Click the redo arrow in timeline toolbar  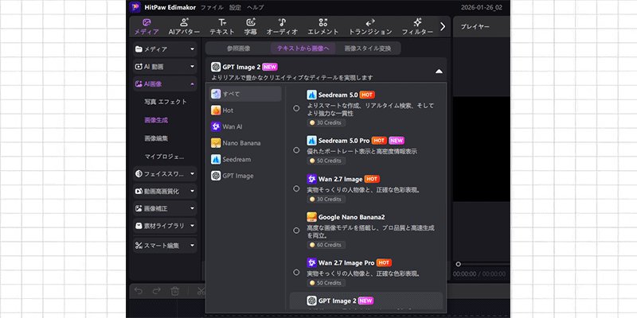tap(156, 291)
